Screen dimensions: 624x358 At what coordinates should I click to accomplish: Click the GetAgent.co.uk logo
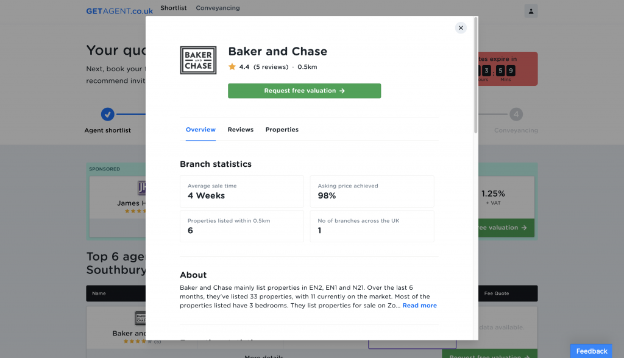[119, 11]
